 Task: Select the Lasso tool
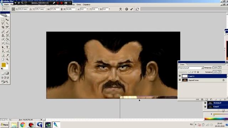(3, 23)
